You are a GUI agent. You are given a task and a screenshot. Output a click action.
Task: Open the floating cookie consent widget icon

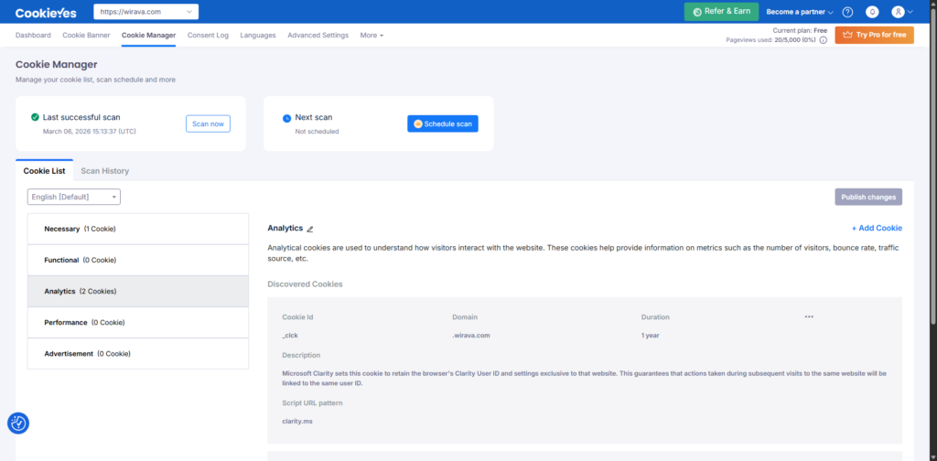(18, 423)
